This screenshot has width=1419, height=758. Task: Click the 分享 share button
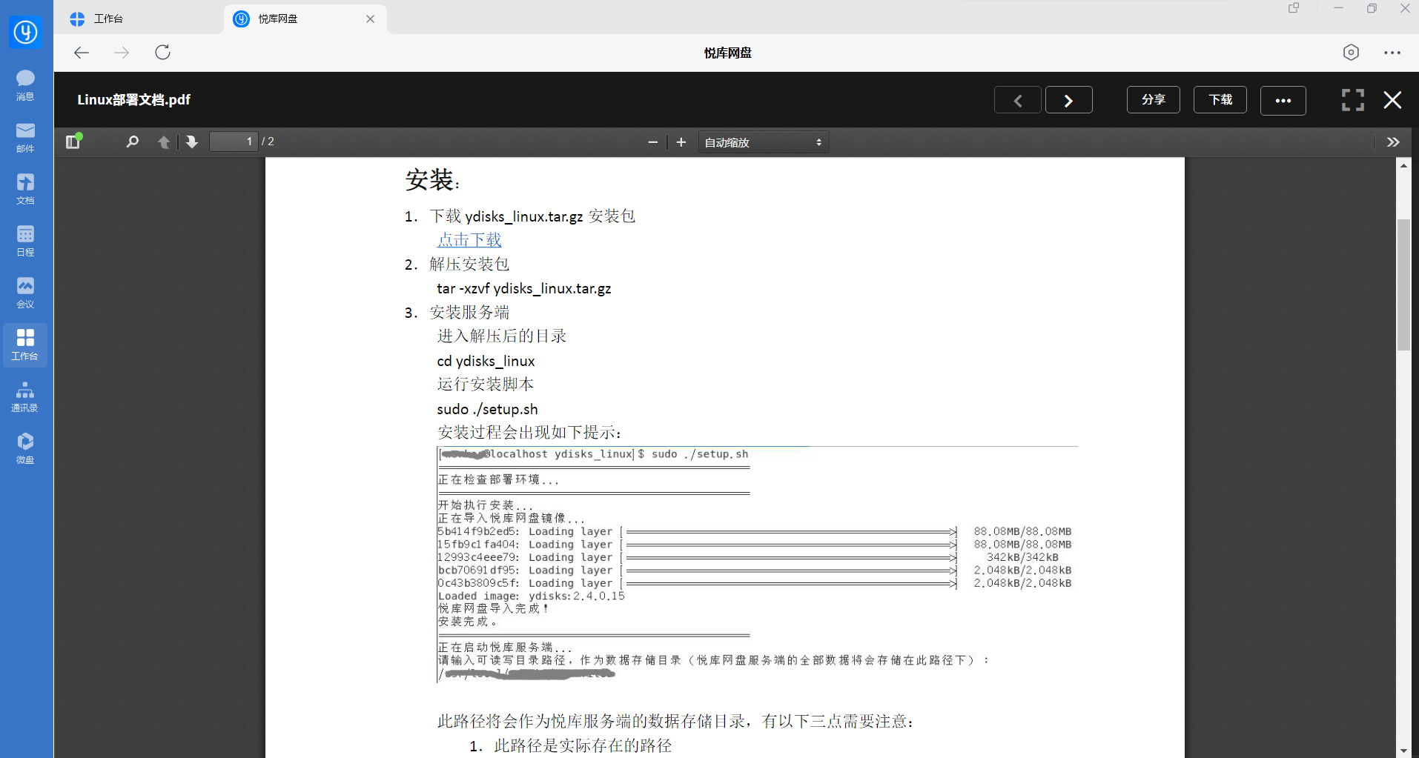pyautogui.click(x=1153, y=99)
